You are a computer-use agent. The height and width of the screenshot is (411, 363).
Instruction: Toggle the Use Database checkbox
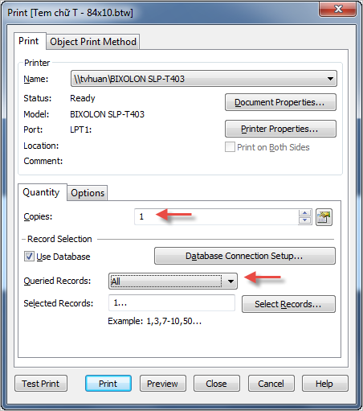29,257
